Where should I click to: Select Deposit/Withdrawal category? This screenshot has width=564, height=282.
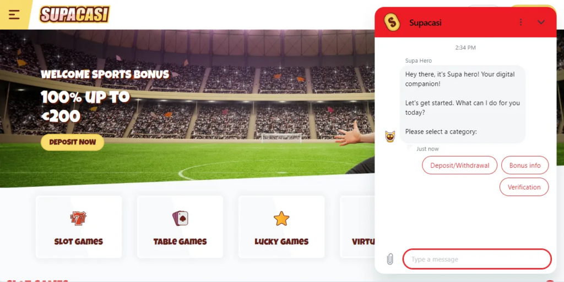click(459, 165)
